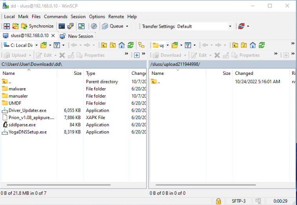This screenshot has height=205, width=297.
Task: Sort local files by Size column
Action: (70, 73)
